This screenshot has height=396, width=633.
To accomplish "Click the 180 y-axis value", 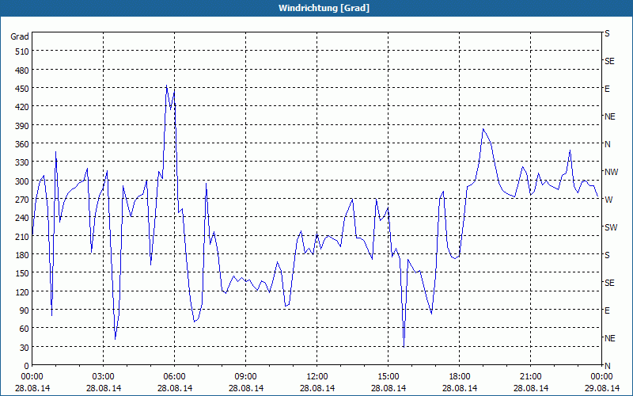I will click(x=23, y=255).
